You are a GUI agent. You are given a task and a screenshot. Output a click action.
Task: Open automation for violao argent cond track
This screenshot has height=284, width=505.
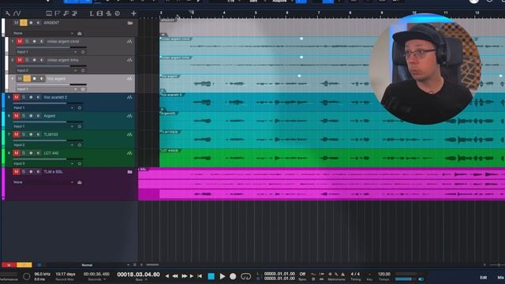click(129, 42)
